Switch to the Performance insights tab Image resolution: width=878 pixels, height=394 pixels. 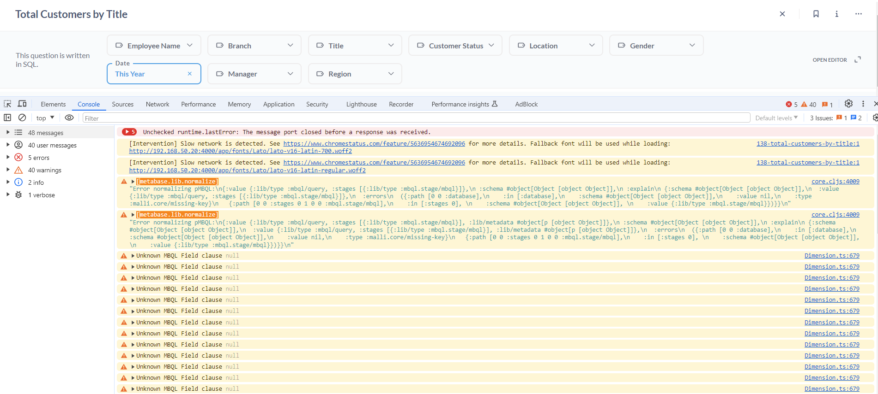click(x=464, y=104)
